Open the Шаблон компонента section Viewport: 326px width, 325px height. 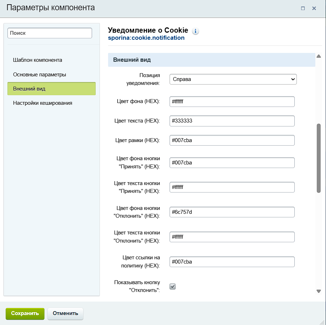[x=38, y=60]
